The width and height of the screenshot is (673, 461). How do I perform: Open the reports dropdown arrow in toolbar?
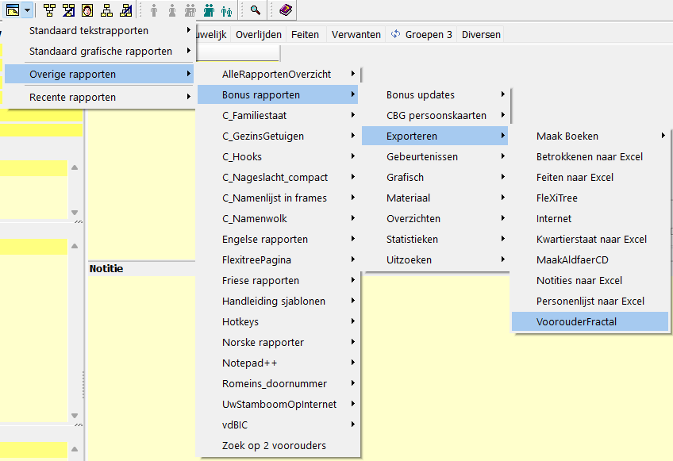[x=27, y=10]
